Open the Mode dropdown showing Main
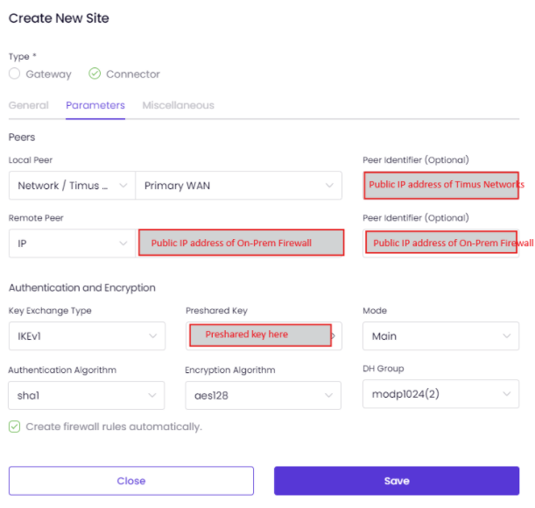The image size is (535, 508). pos(440,336)
